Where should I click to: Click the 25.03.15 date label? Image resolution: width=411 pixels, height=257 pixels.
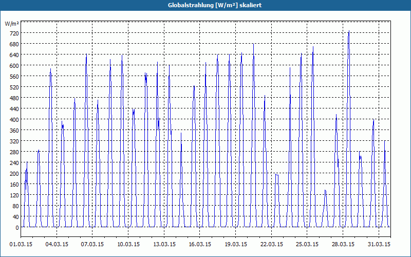(307, 244)
